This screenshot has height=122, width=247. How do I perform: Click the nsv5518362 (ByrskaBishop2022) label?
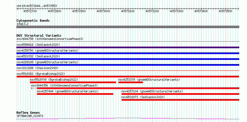[x=41, y=74]
